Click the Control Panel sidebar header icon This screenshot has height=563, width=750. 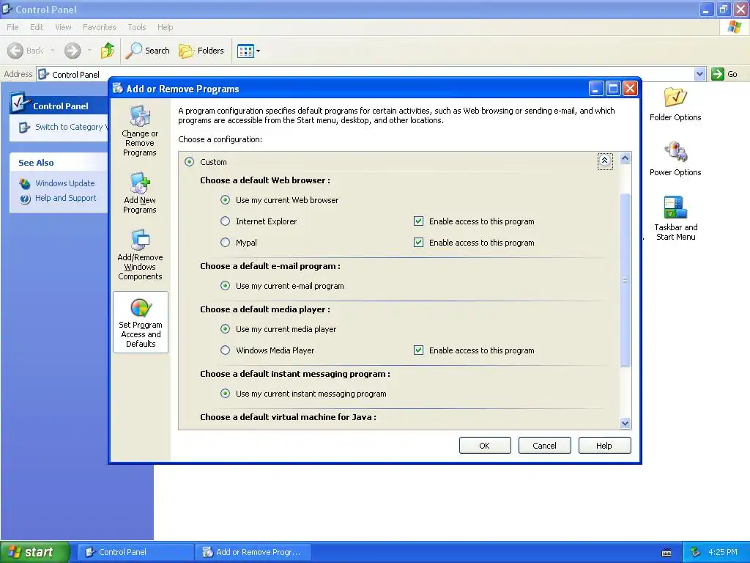point(19,103)
